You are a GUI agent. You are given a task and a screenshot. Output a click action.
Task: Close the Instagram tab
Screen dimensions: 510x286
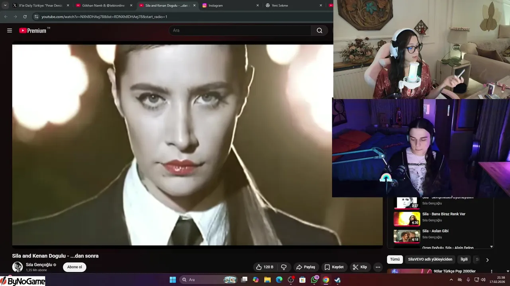257,6
